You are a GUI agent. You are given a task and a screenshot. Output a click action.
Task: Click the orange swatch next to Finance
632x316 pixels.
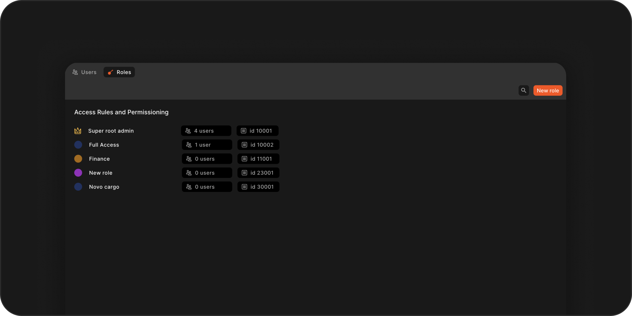pyautogui.click(x=78, y=159)
